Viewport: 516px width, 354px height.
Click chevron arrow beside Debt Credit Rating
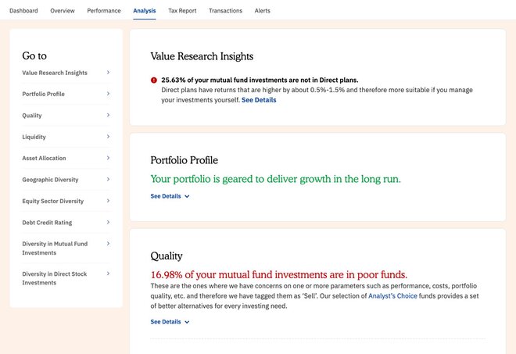pyautogui.click(x=108, y=222)
